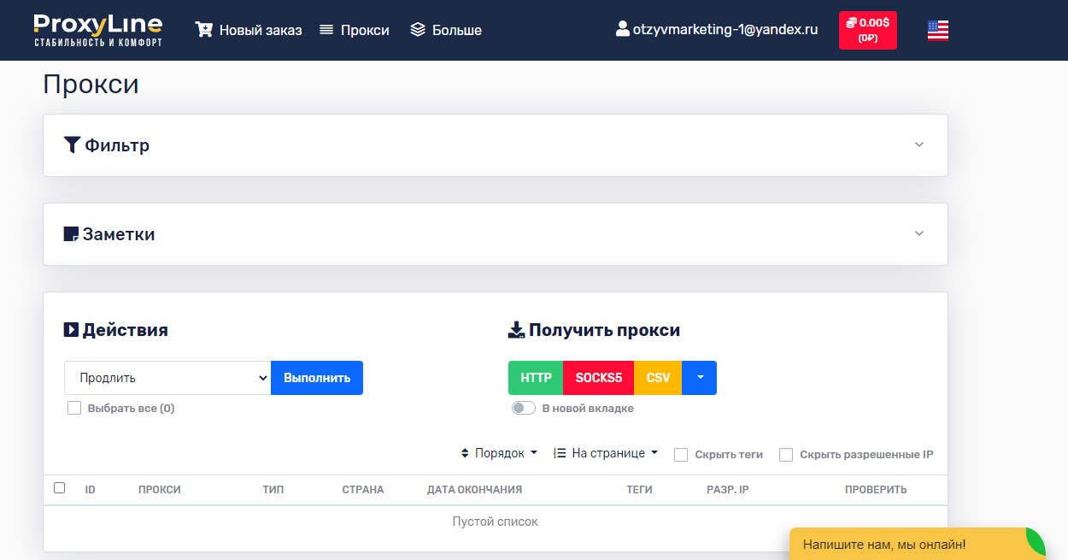Click the sticky note icon beside Заметки
The height and width of the screenshot is (560, 1068).
coord(72,234)
